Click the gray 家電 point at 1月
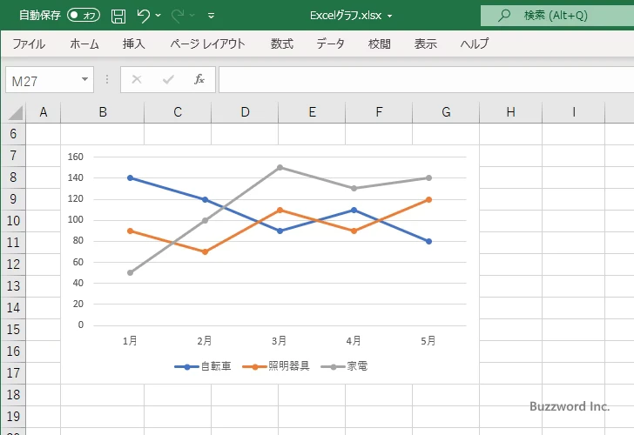Viewport: 634px width, 435px height. (x=131, y=272)
